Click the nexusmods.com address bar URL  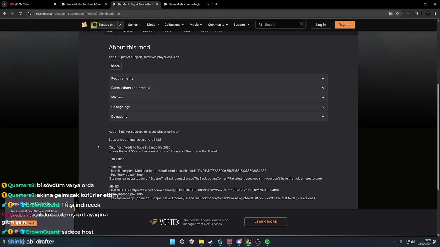pyautogui.click(x=77, y=14)
